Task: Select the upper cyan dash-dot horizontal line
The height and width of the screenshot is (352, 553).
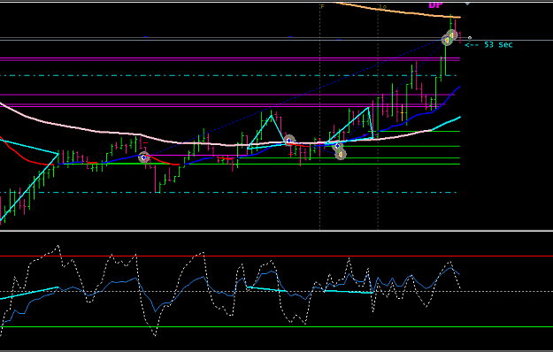Action: (x=228, y=75)
